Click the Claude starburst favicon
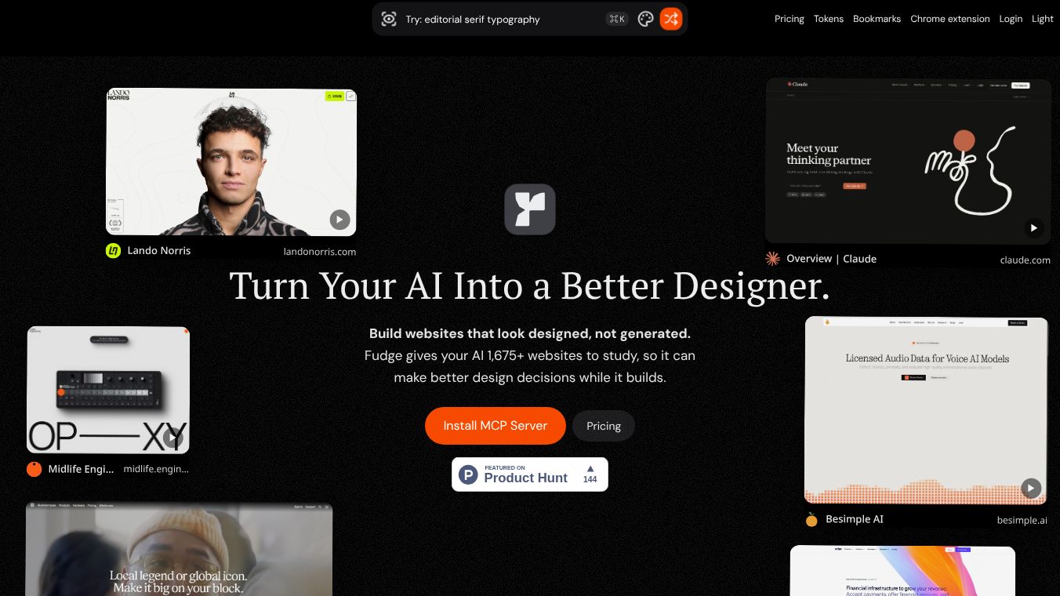1060x596 pixels. [772, 259]
